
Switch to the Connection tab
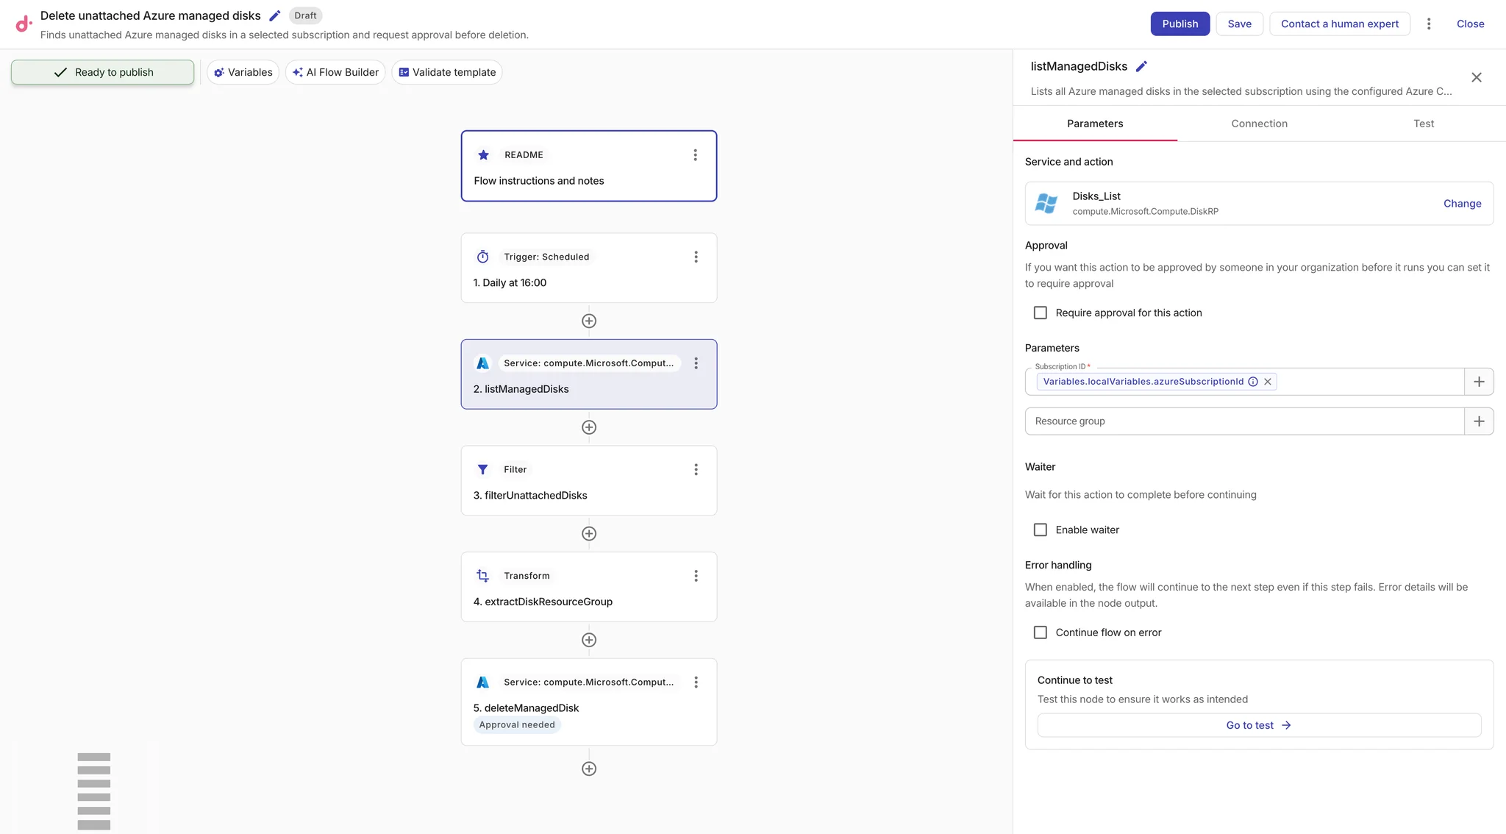point(1259,124)
